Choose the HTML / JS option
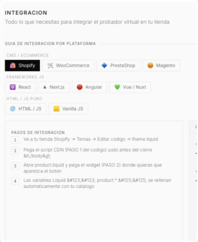Image resolution: width=198 pixels, height=242 pixels. click(x=26, y=109)
